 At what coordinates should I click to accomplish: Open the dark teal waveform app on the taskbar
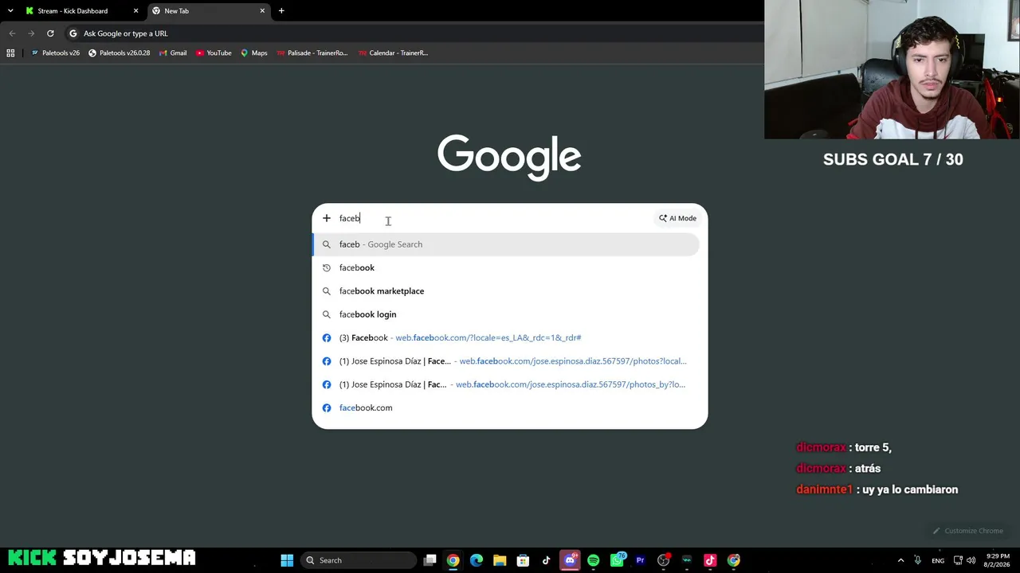[687, 560]
